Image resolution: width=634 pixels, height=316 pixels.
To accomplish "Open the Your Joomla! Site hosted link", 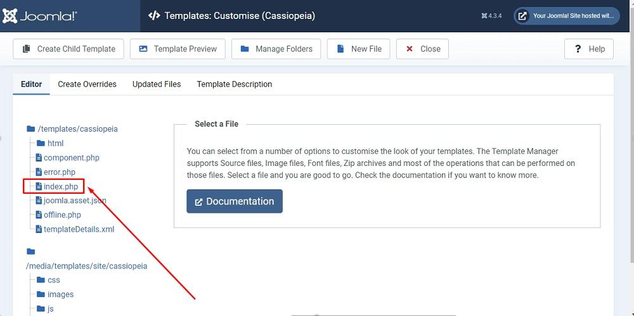I will tap(566, 16).
